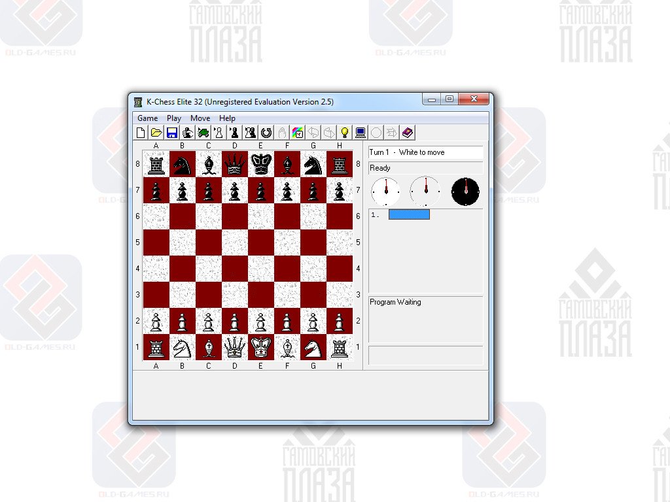Open the Help menu
The height and width of the screenshot is (502, 670).
[227, 118]
